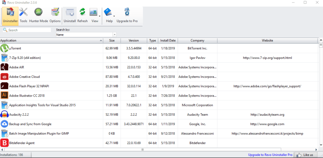The height and width of the screenshot is (158, 323).
Task: Click the www.google.com website cell
Action: (267, 124)
